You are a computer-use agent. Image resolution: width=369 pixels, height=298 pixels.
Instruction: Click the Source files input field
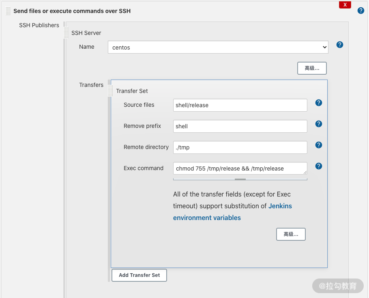(240, 105)
